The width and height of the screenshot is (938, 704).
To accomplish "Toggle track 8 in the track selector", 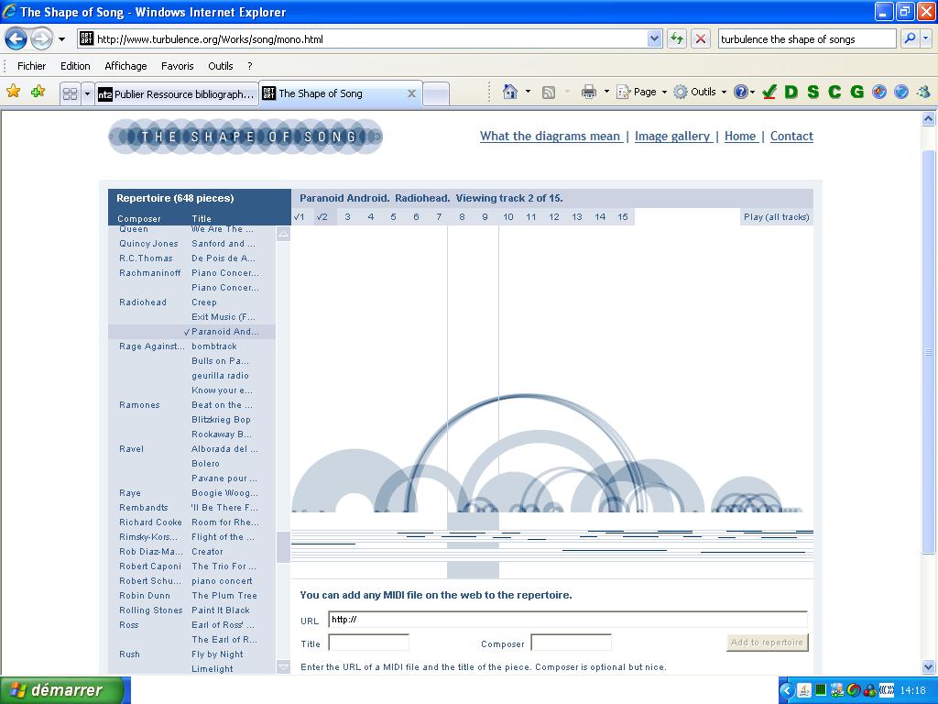I will click(x=462, y=216).
